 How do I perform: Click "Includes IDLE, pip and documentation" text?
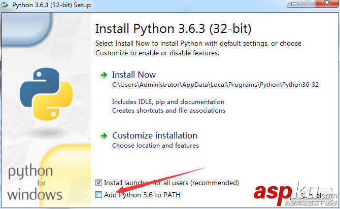(168, 102)
